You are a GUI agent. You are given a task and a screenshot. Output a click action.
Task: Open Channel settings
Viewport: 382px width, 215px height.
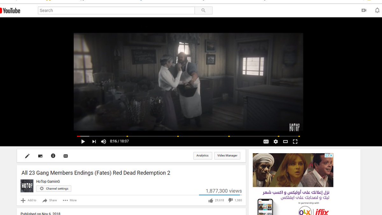click(54, 189)
